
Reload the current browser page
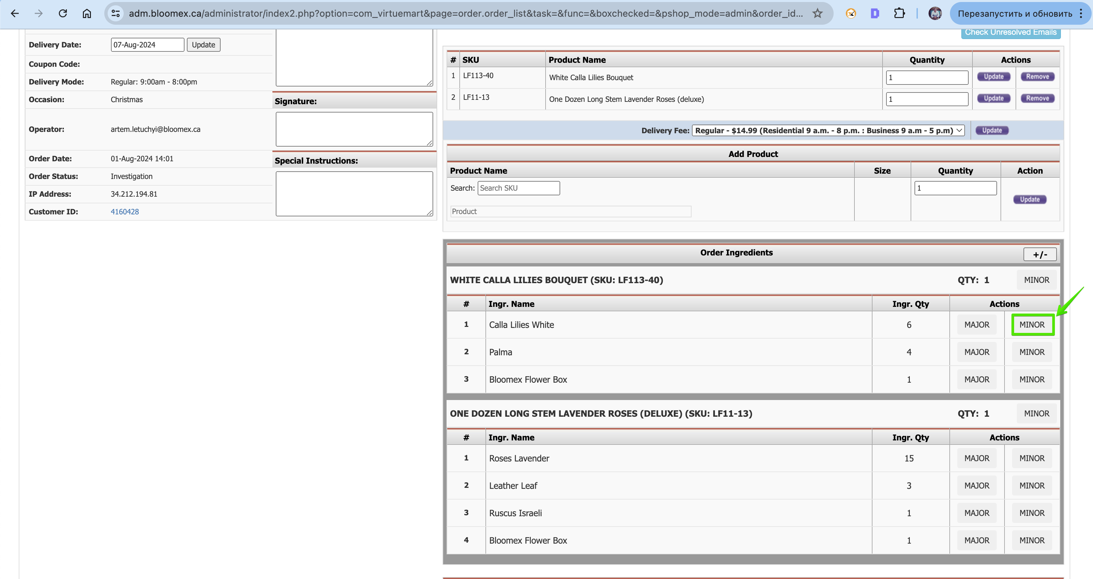63,14
